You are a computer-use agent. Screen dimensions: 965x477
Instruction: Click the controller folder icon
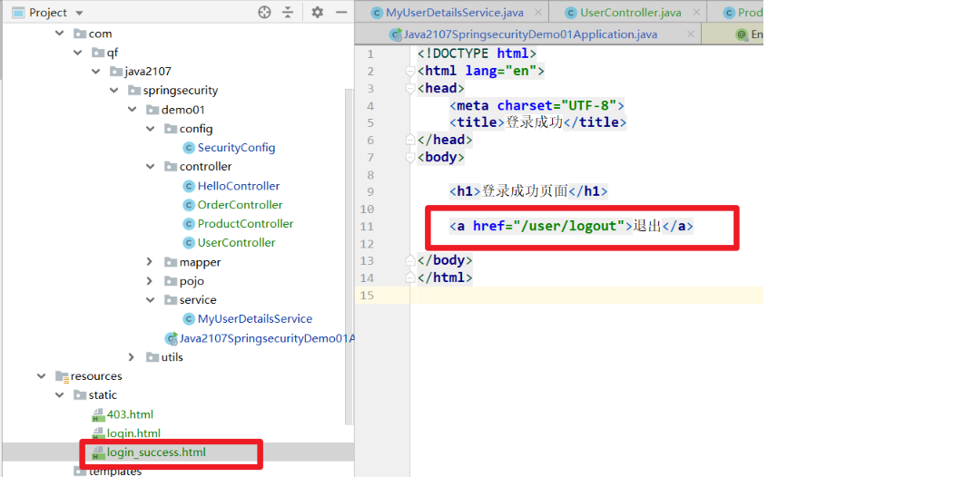point(171,167)
